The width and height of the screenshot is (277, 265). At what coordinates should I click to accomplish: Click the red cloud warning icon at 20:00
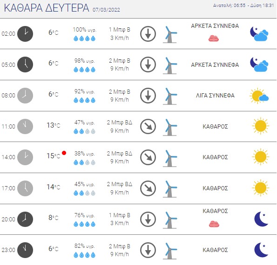click(214, 224)
